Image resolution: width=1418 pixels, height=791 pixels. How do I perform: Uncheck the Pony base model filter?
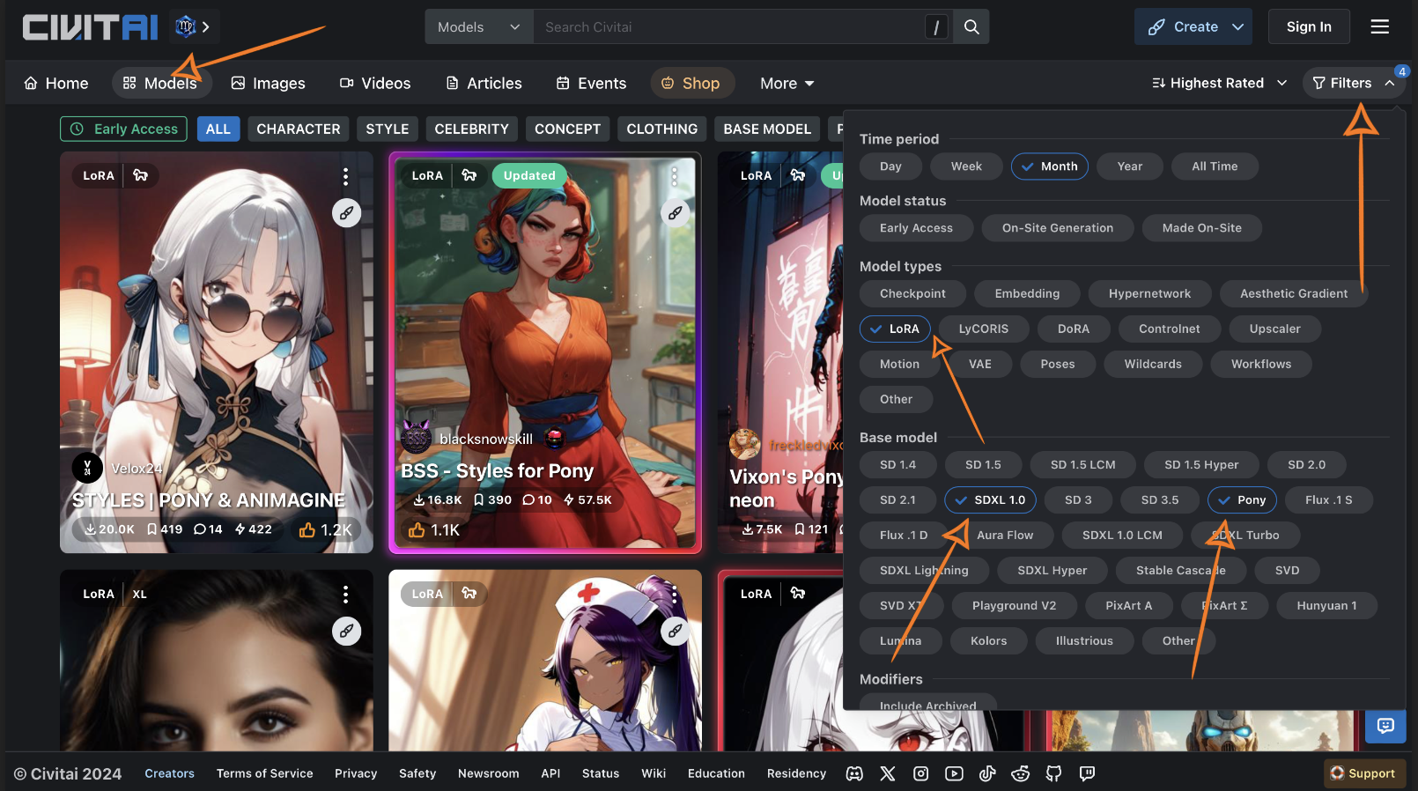(1242, 500)
